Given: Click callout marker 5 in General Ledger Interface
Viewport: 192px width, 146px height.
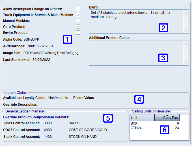Looking at the screenshot, I should (x=108, y=118).
